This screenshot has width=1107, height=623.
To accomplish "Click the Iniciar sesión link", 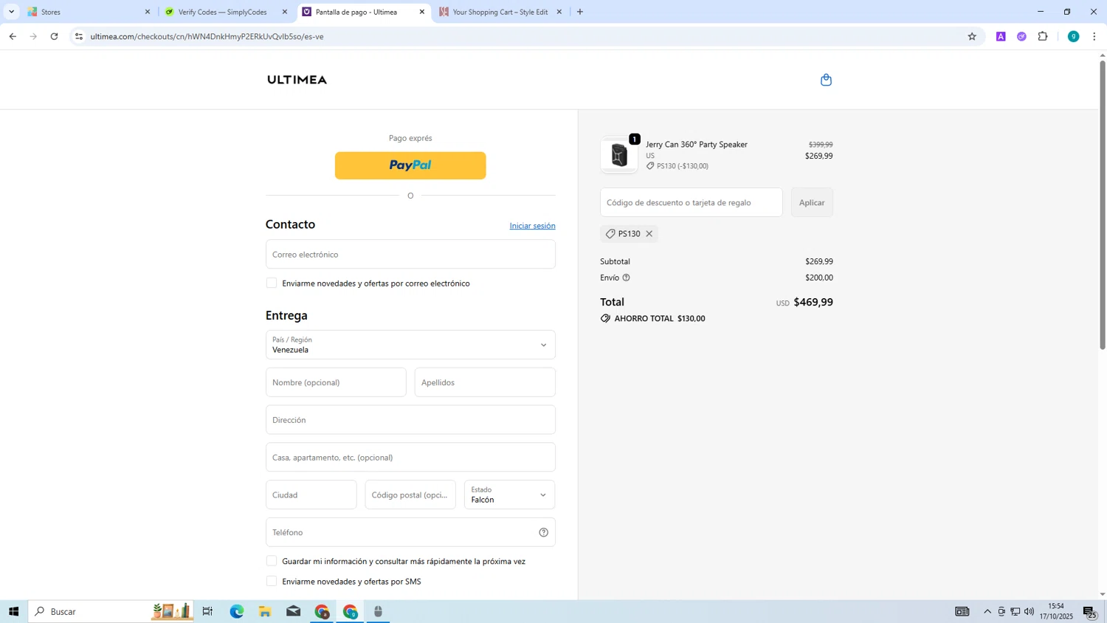I will (532, 226).
